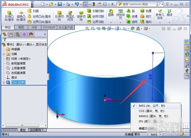191x138 pixels.
Task: Select the Revolved Boss/Base (旋转凸台/基体) tool
Action: coord(21,16)
